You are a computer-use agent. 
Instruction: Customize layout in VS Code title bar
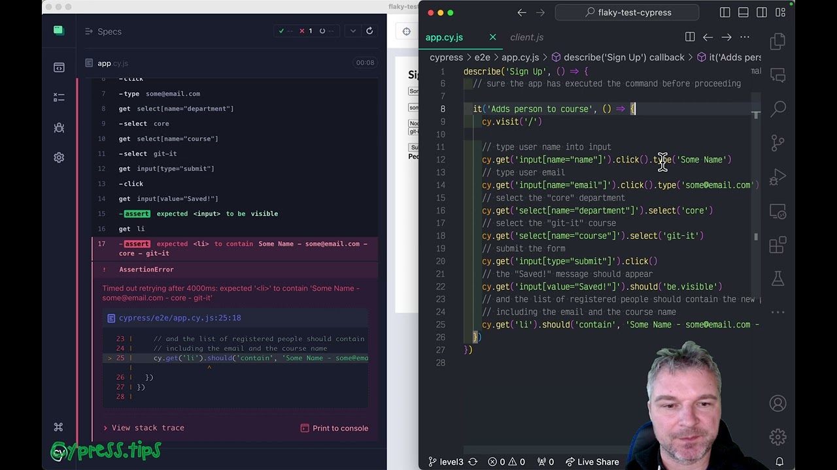[780, 12]
